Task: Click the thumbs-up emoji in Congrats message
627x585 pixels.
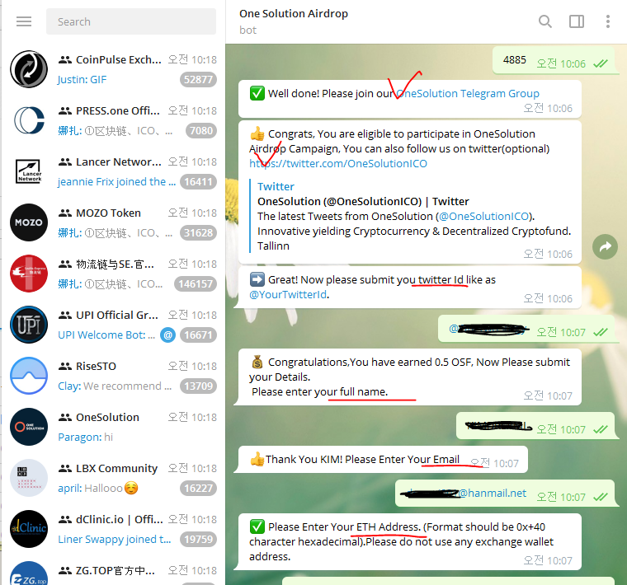Action: point(257,133)
